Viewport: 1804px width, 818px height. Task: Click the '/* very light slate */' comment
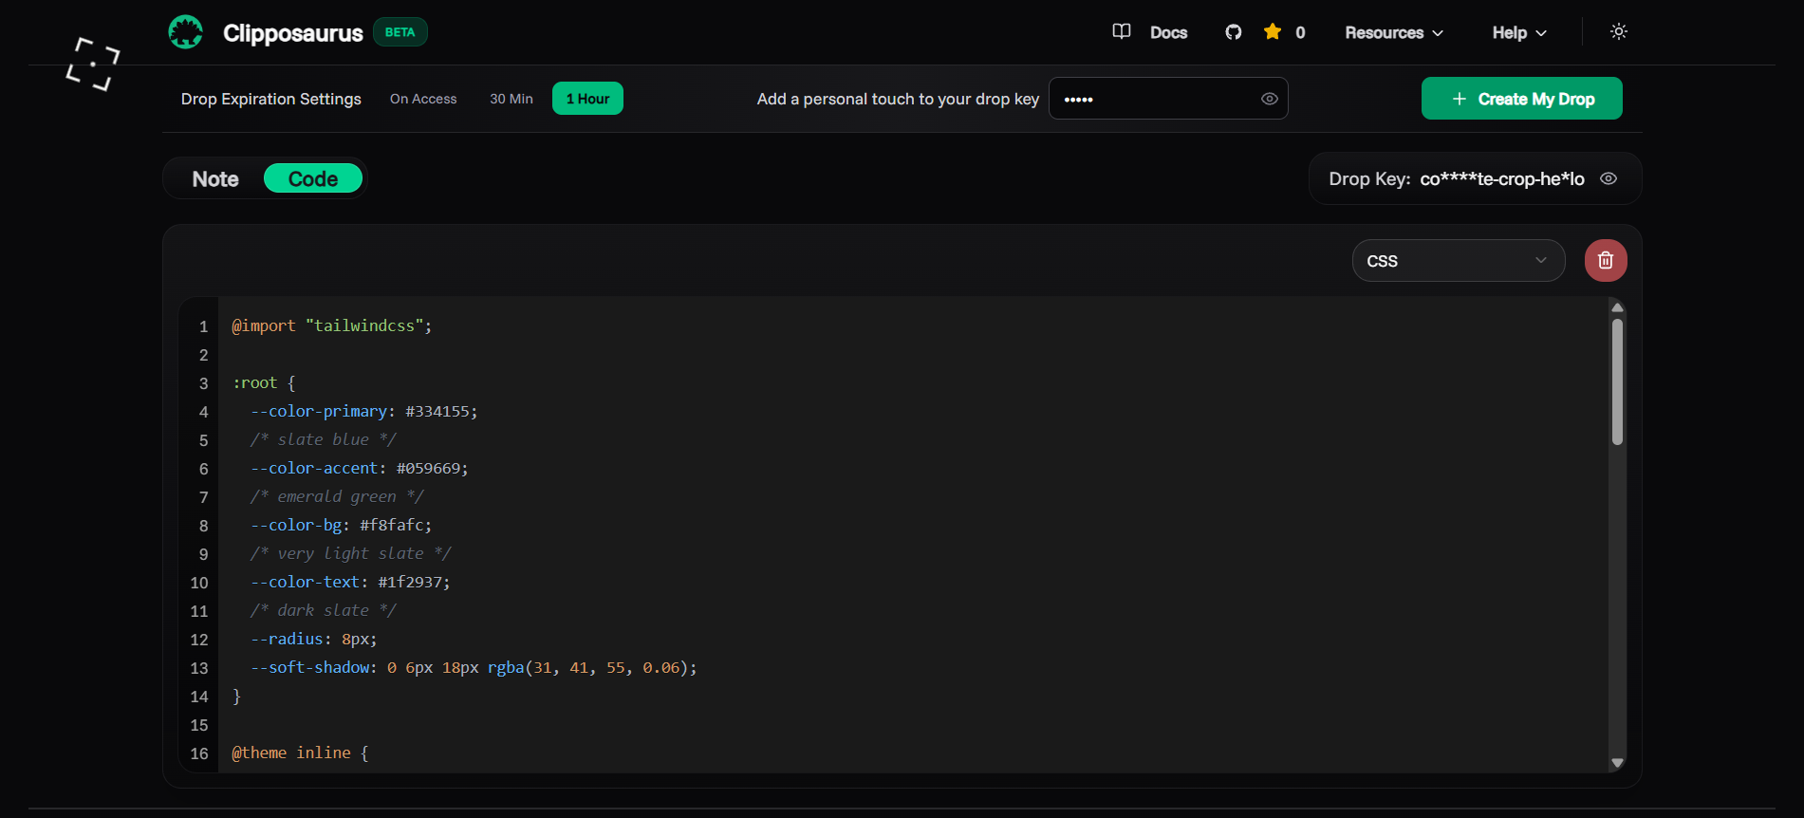click(x=351, y=553)
